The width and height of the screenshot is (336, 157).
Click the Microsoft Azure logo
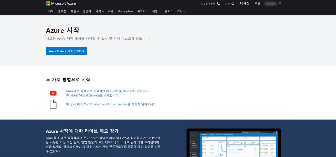coord(61,3)
